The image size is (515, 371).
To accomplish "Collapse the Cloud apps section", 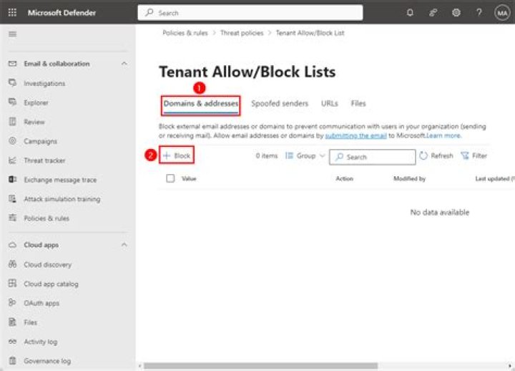I will [x=124, y=245].
